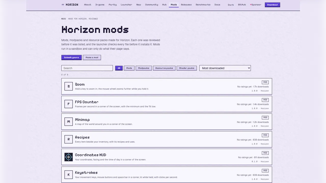The height and width of the screenshot is (183, 326).
Task: Click the Minimap description text
Action: coord(104,124)
